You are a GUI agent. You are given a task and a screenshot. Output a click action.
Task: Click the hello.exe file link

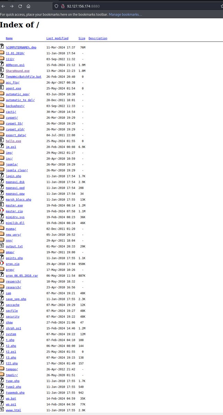tap(13, 141)
